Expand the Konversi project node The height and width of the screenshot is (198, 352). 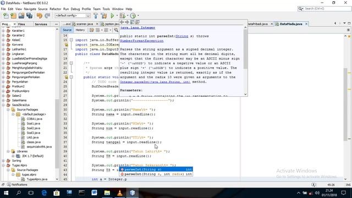point(3,45)
